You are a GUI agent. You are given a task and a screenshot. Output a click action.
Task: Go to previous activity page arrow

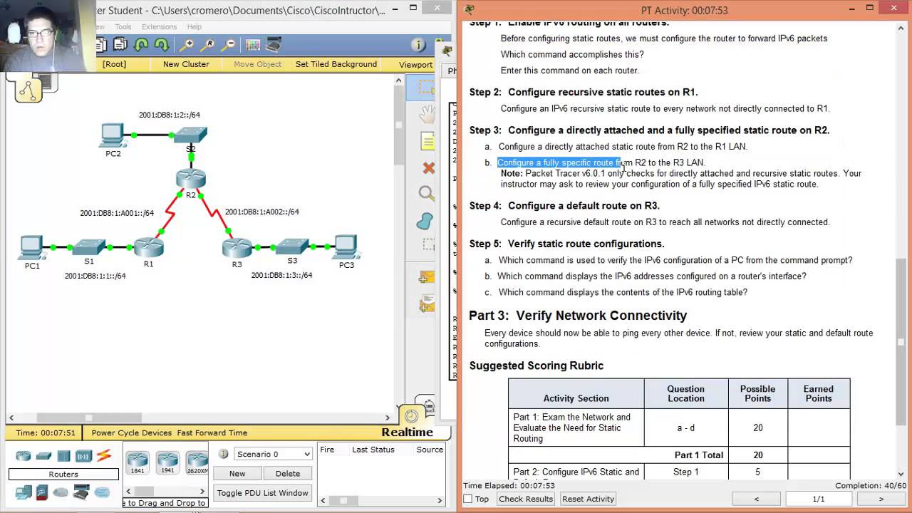click(757, 499)
